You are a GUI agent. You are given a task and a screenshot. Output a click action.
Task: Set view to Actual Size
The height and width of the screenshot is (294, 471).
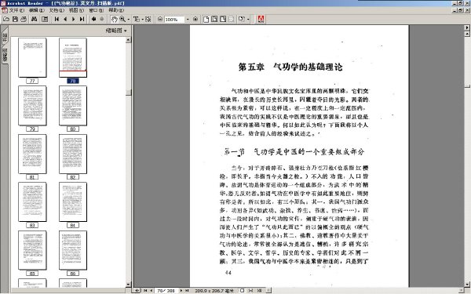click(206, 19)
